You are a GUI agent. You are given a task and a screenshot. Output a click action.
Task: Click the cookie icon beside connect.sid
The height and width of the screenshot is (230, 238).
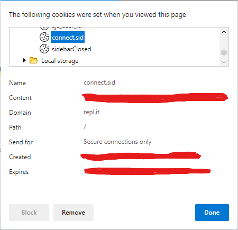coord(44,37)
